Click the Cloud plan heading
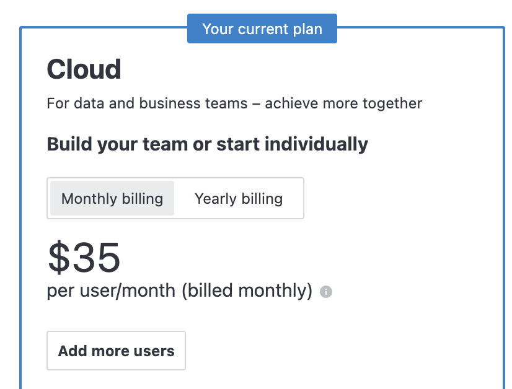The height and width of the screenshot is (389, 512). click(84, 69)
